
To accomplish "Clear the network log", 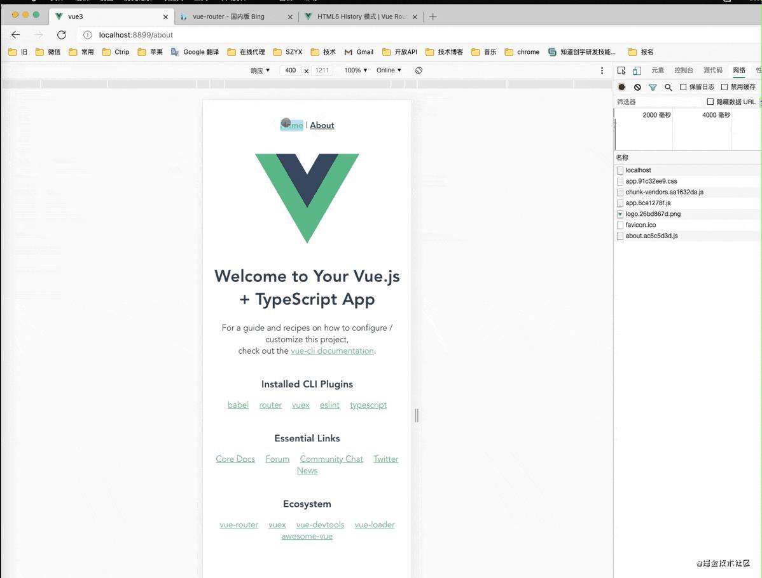I will (x=637, y=88).
